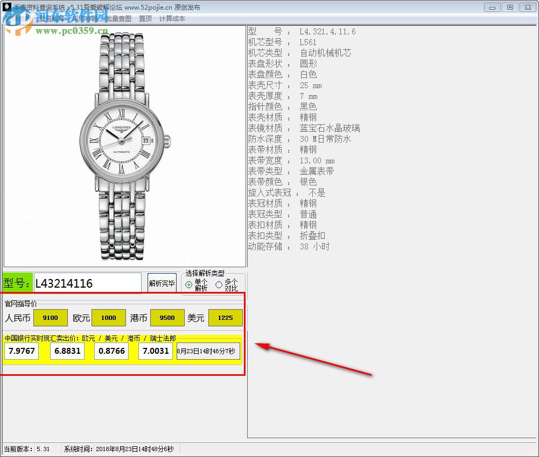
Task: Maximize the watch query window
Action: [510, 7]
